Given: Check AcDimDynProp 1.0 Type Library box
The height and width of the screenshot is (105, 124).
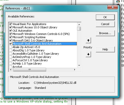Looking at the screenshot, I should pyautogui.click(x=10, y=57).
